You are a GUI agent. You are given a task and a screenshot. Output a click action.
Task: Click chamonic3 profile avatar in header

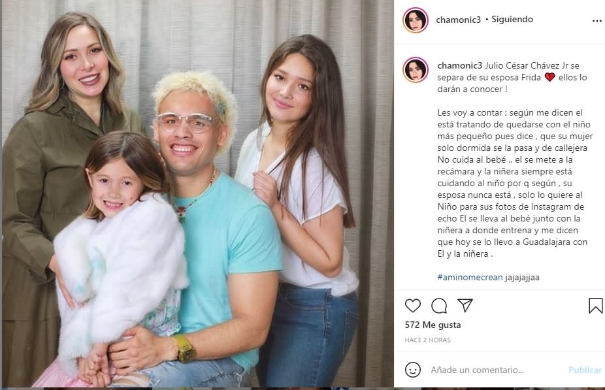click(416, 20)
